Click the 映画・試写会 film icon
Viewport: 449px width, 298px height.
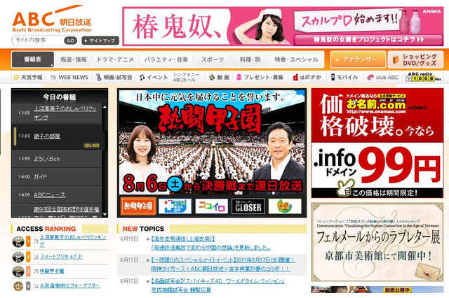98,78
